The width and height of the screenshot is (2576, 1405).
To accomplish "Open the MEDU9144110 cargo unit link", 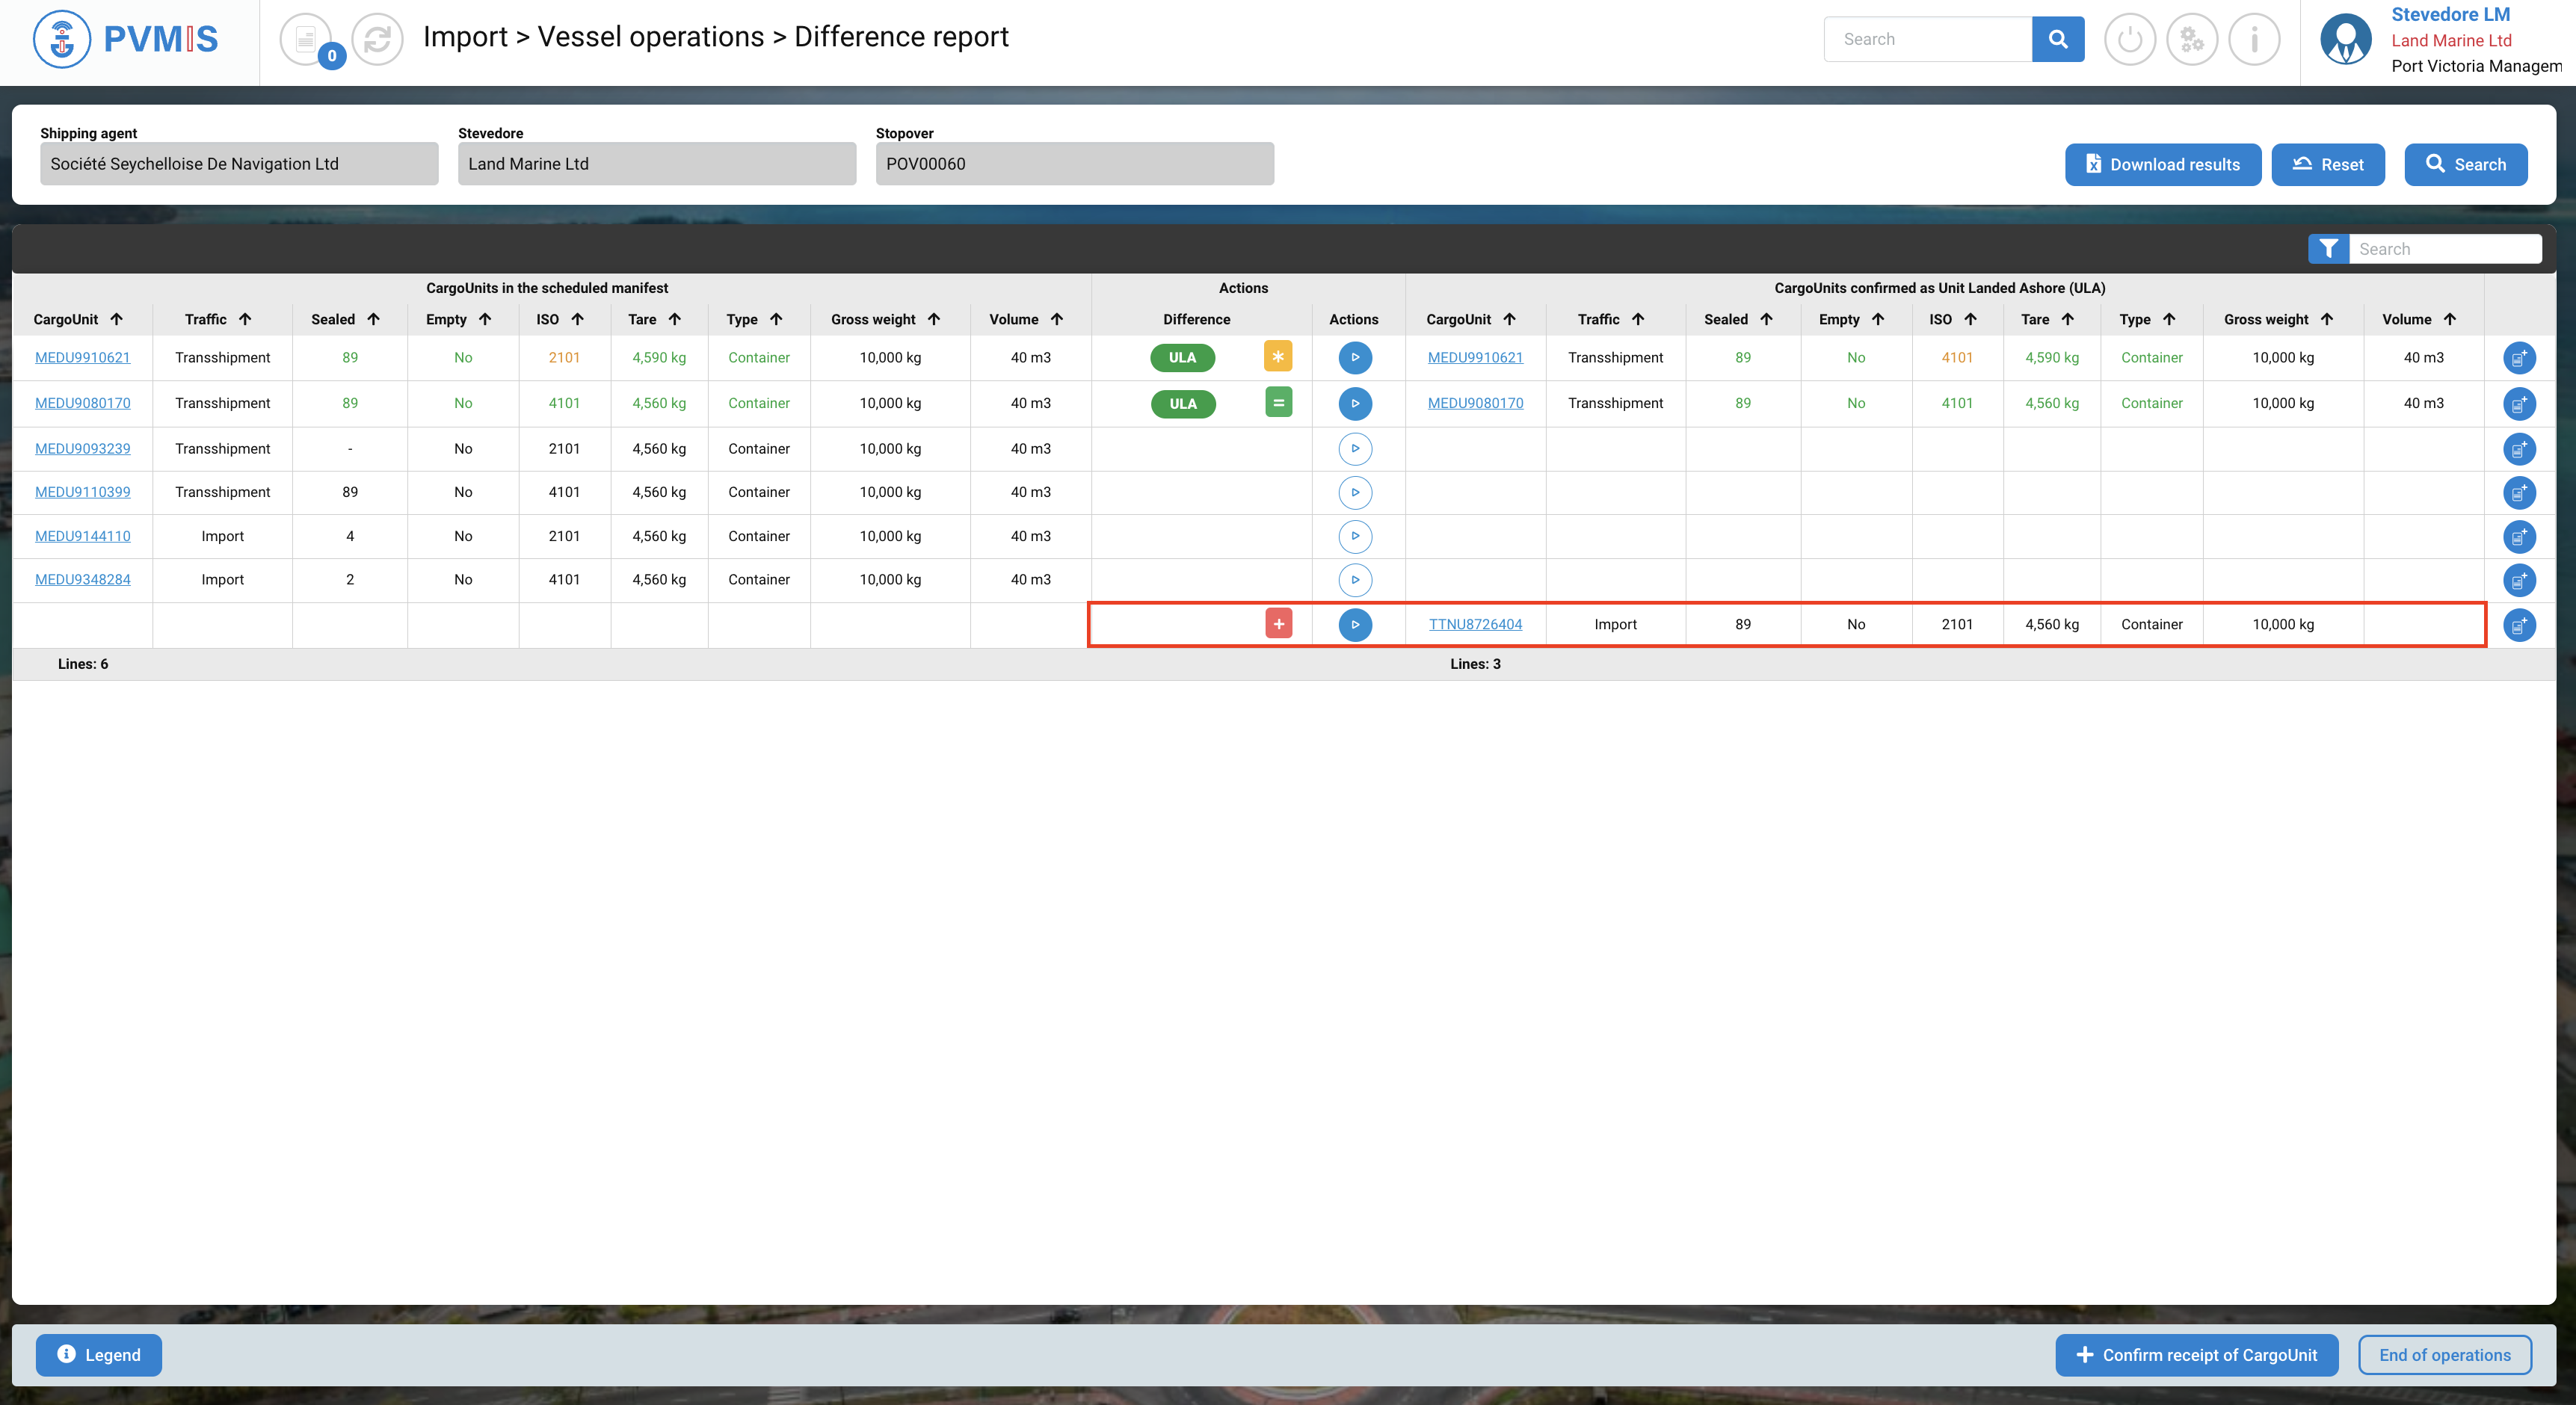I will coord(82,536).
